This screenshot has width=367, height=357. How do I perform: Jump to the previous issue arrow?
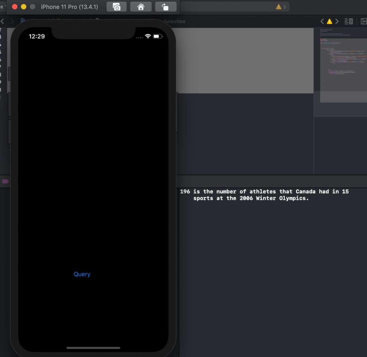tap(322, 21)
